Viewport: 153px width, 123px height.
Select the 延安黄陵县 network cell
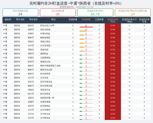(45, 106)
